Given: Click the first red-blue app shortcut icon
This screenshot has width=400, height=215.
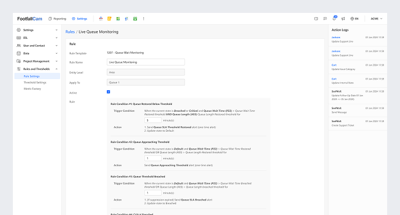Looking at the screenshot, I should [101, 19].
